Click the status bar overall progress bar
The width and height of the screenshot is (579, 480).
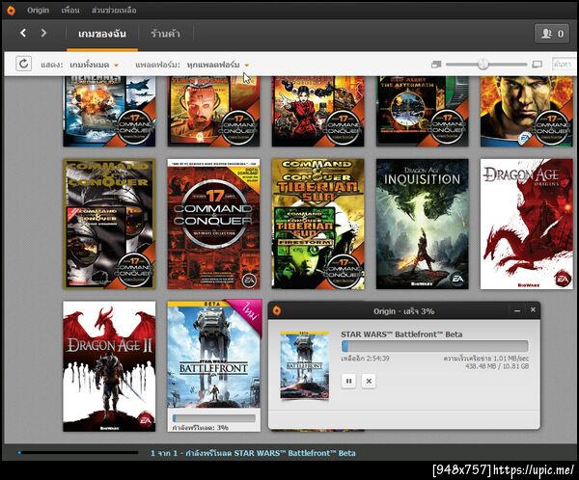[x=78, y=452]
